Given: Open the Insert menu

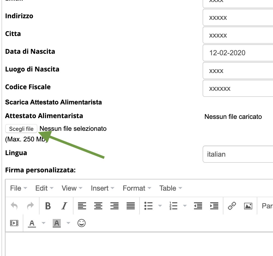Looking at the screenshot, I should click(x=102, y=188).
